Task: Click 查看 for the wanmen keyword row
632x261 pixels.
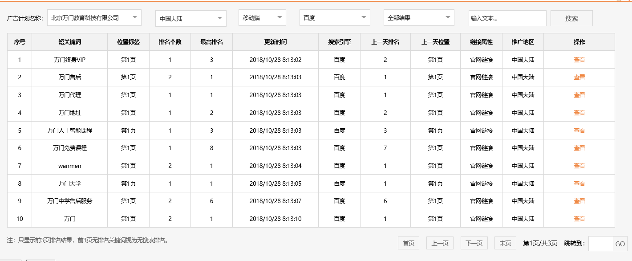Action: coord(579,165)
